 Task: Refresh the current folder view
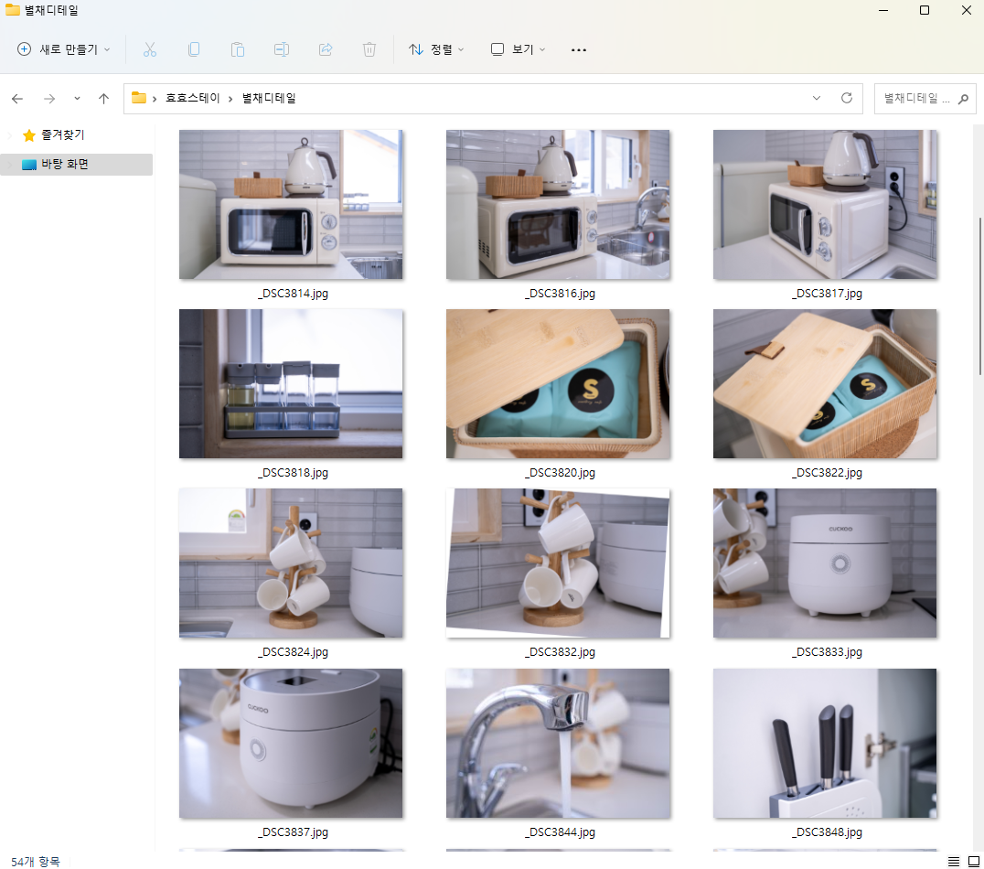pos(846,98)
